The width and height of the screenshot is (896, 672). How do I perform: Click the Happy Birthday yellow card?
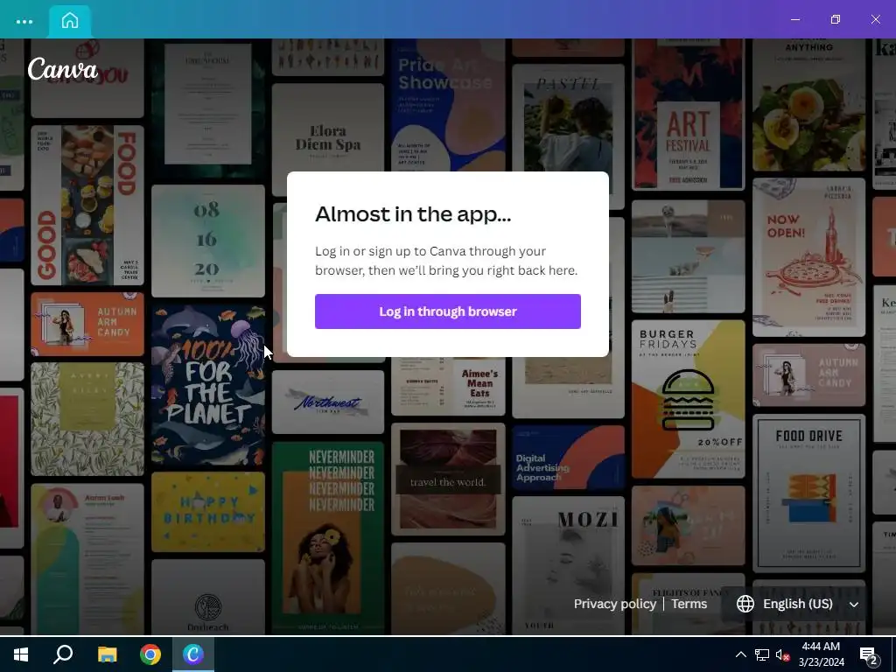pos(208,511)
